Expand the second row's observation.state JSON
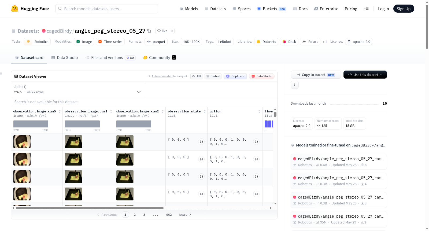 tap(201, 159)
